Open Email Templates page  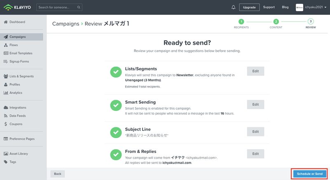pyautogui.click(x=21, y=53)
